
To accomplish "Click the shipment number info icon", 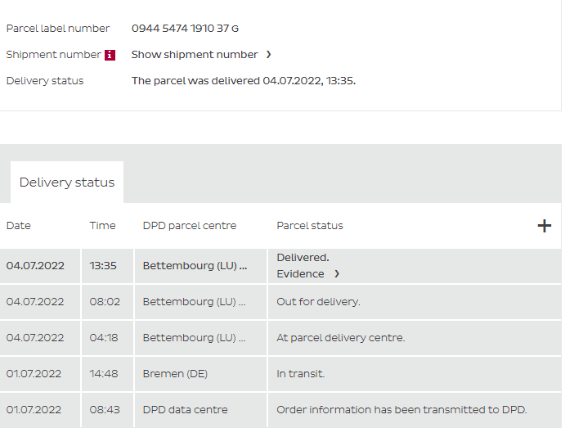I will point(110,55).
